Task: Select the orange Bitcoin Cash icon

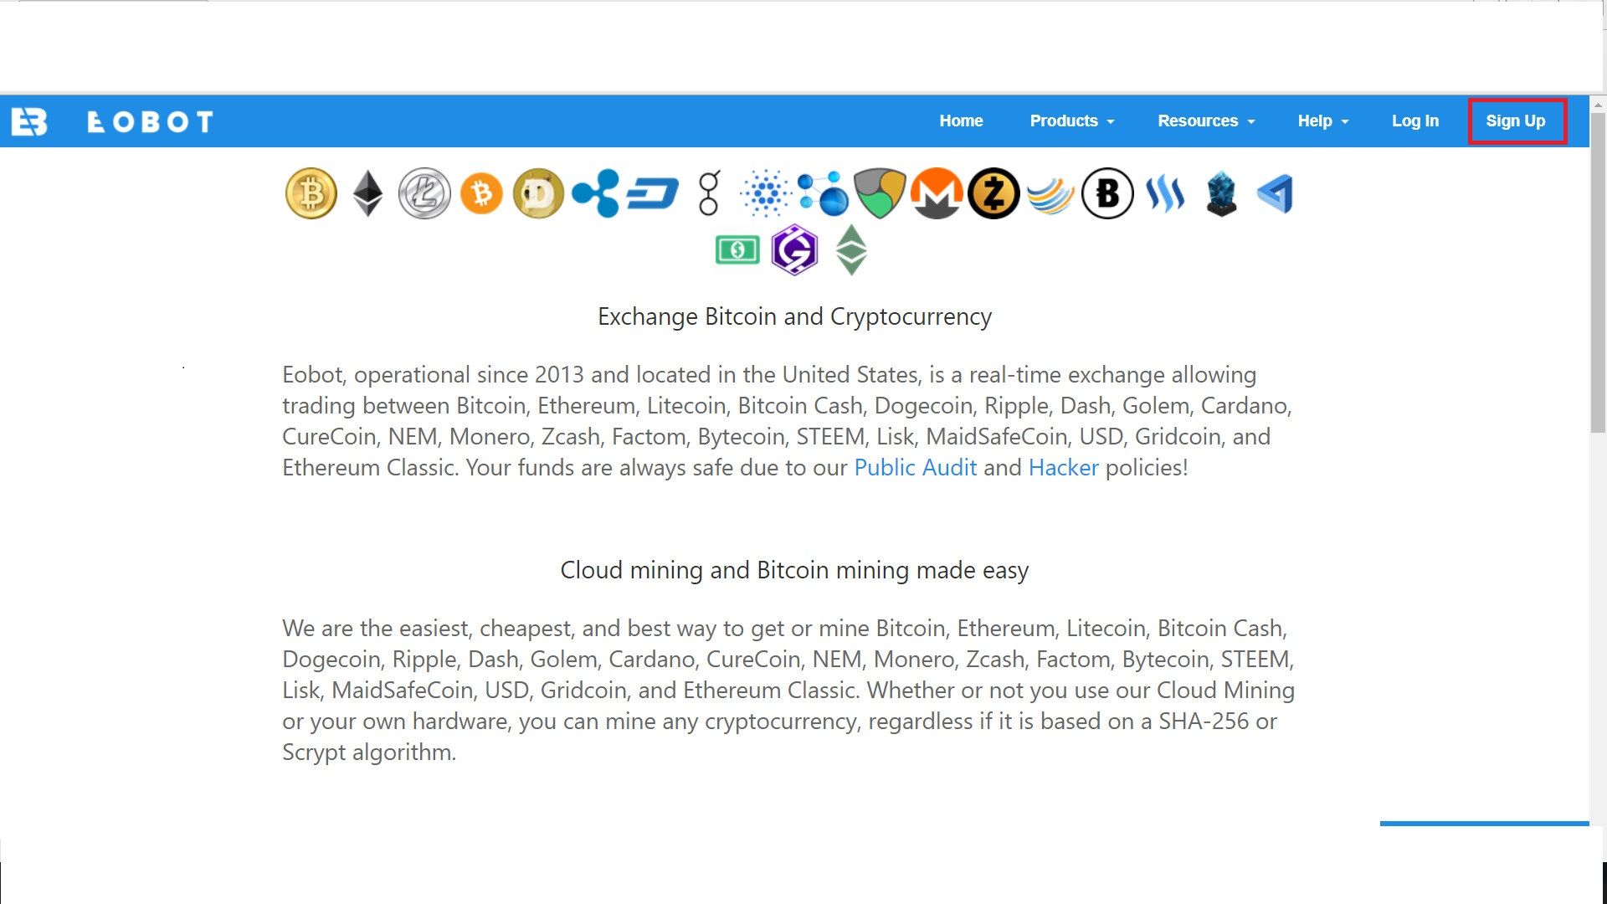Action: (x=481, y=193)
